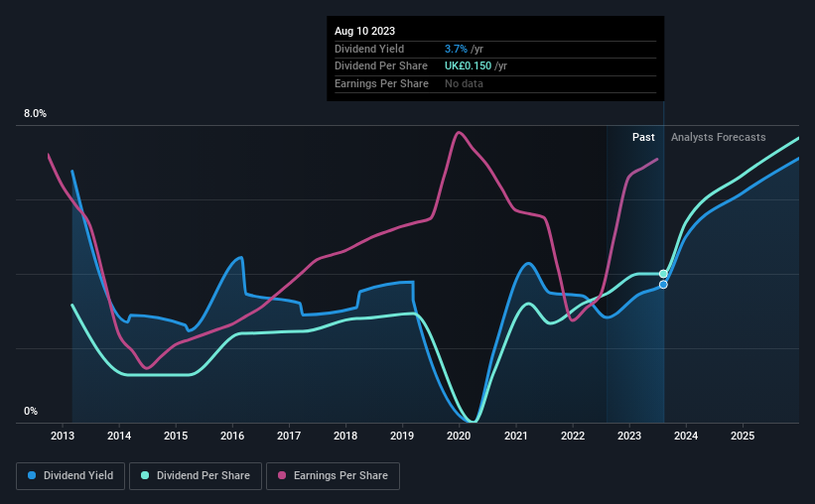Click the 2018 x-axis label
The image size is (815, 504).
[x=345, y=436]
